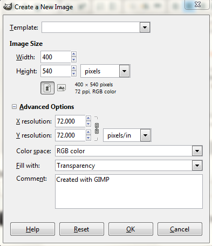The height and width of the screenshot is (246, 212).
Task: Click the '72 ppi, RGB color' text
Action: tap(95, 92)
